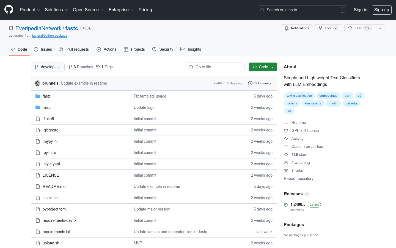Select the deberta topic tag

351,103
